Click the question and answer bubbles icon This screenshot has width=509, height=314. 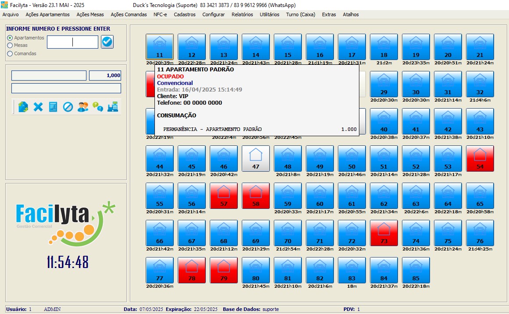pyautogui.click(x=98, y=107)
